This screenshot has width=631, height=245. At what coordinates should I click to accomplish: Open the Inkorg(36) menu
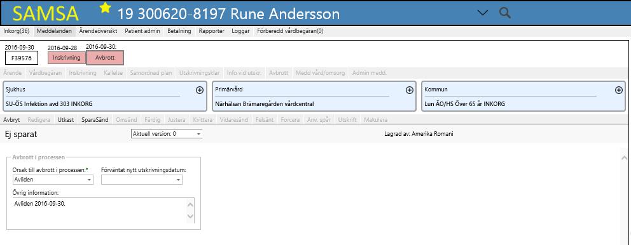(x=16, y=31)
